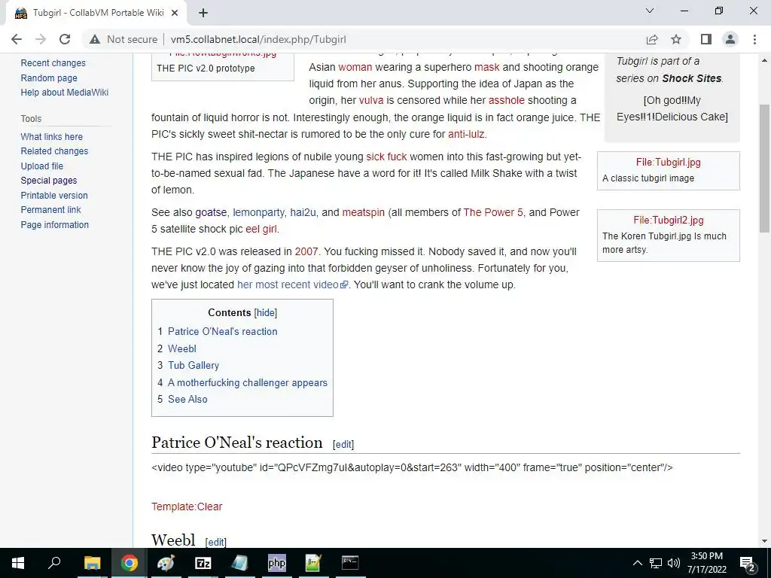The width and height of the screenshot is (771, 578).
Task: Open the lemonparty link
Action: click(259, 212)
